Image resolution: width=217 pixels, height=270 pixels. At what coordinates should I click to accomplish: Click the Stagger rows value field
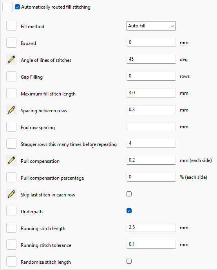151,143
